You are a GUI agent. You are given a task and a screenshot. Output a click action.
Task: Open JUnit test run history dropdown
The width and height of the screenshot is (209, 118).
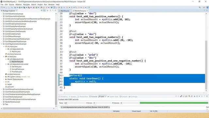[x=200, y=96]
